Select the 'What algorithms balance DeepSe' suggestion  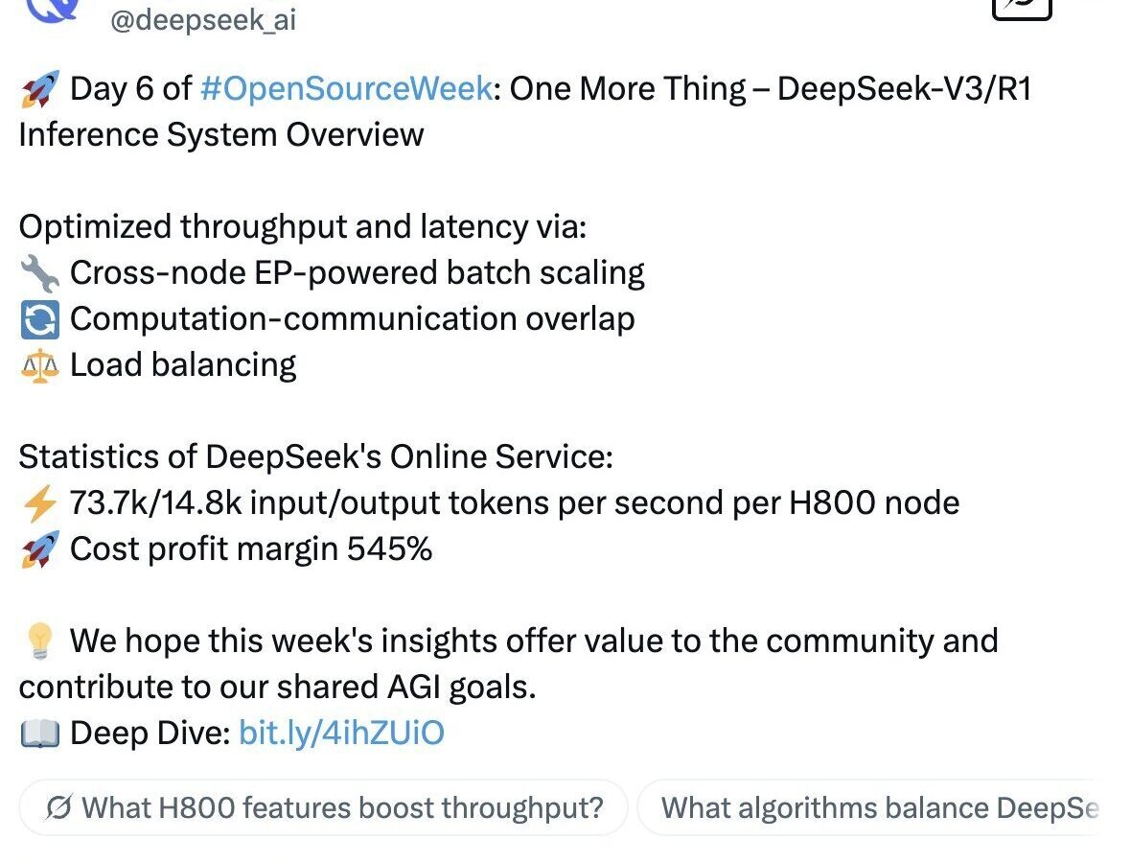[878, 807]
